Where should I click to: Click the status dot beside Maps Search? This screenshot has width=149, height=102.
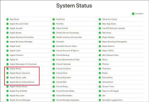click(100, 46)
